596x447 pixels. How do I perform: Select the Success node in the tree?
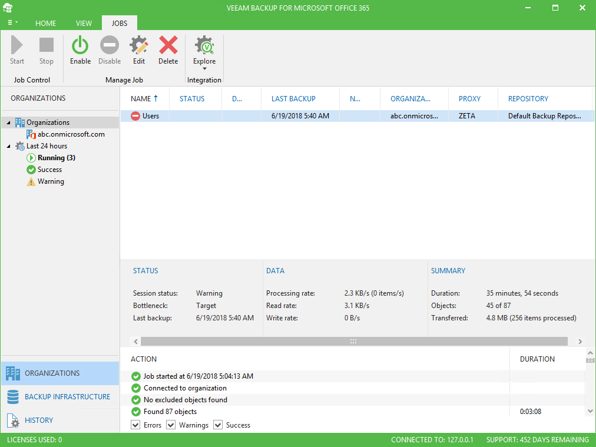(49, 170)
